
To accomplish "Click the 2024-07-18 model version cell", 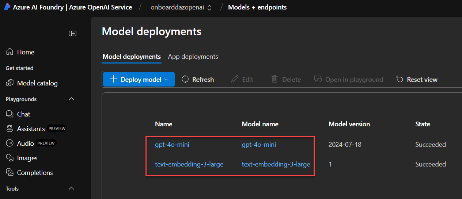I will tap(345, 145).
